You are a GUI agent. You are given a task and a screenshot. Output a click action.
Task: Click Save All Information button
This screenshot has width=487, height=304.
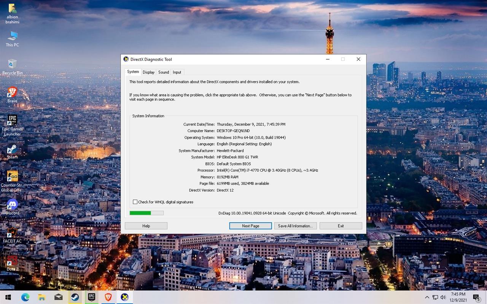point(295,226)
